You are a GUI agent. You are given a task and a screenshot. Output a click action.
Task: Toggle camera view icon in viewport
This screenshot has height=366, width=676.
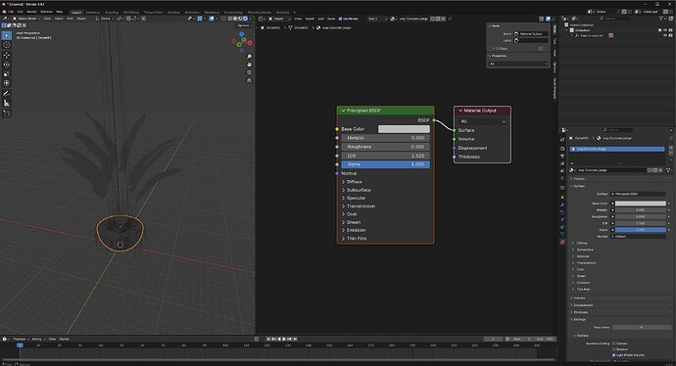(x=249, y=72)
